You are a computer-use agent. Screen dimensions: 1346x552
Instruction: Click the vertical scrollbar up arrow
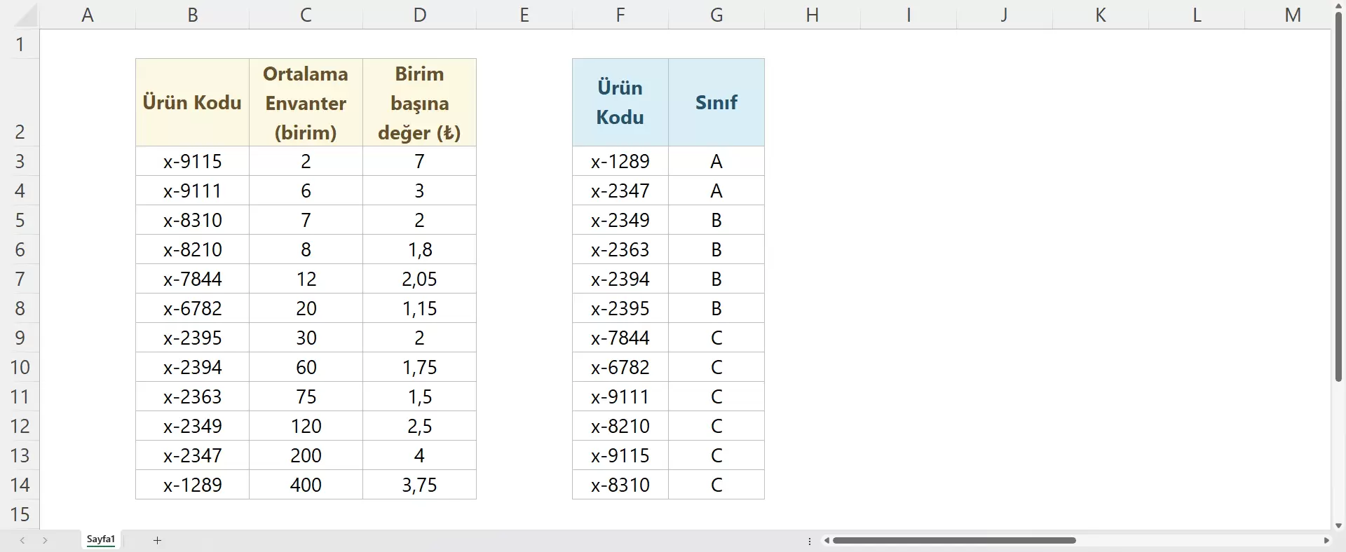coord(1338,6)
